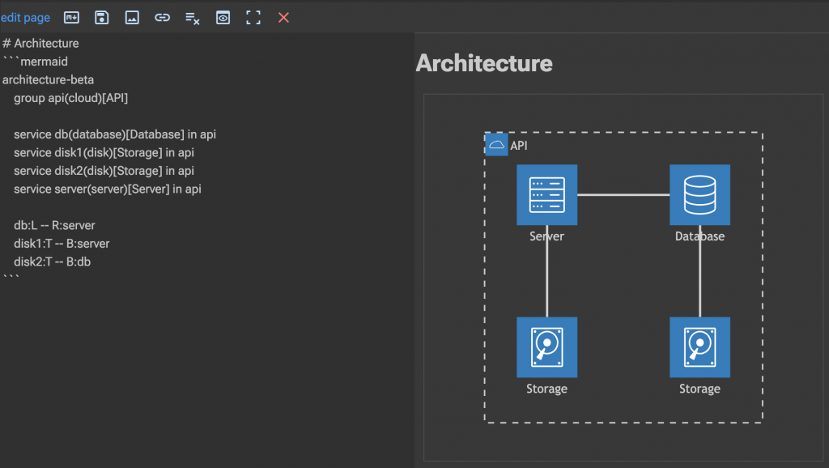Image resolution: width=829 pixels, height=468 pixels.
Task: Click the insert link icon
Action: [162, 17]
